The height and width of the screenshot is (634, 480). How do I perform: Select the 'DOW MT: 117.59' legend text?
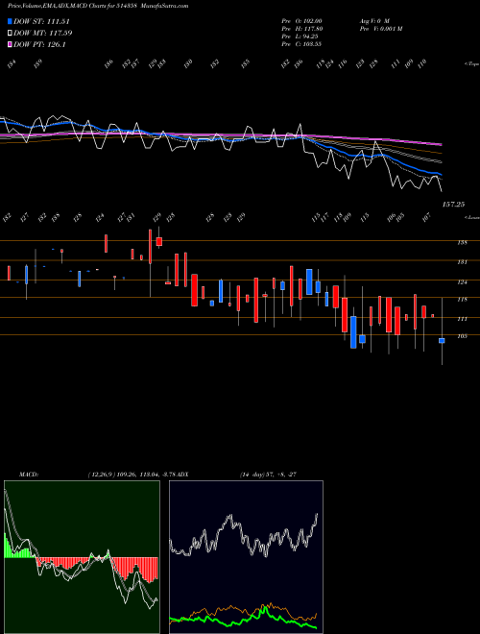pos(43,34)
